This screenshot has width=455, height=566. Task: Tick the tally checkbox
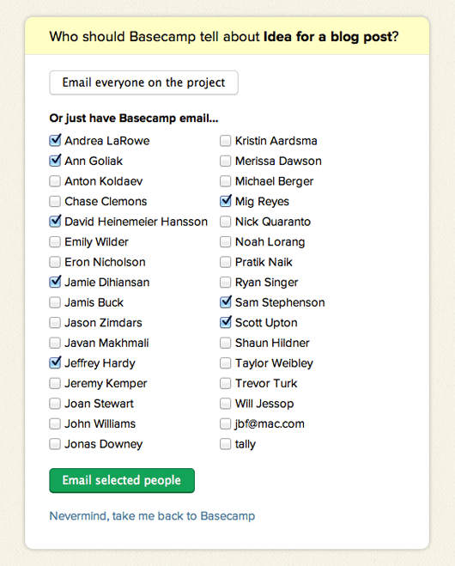click(x=226, y=444)
